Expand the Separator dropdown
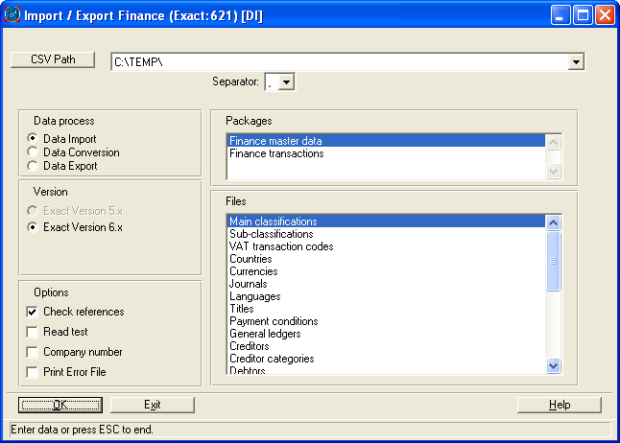Viewport: 620px width, 443px height. tap(287, 82)
